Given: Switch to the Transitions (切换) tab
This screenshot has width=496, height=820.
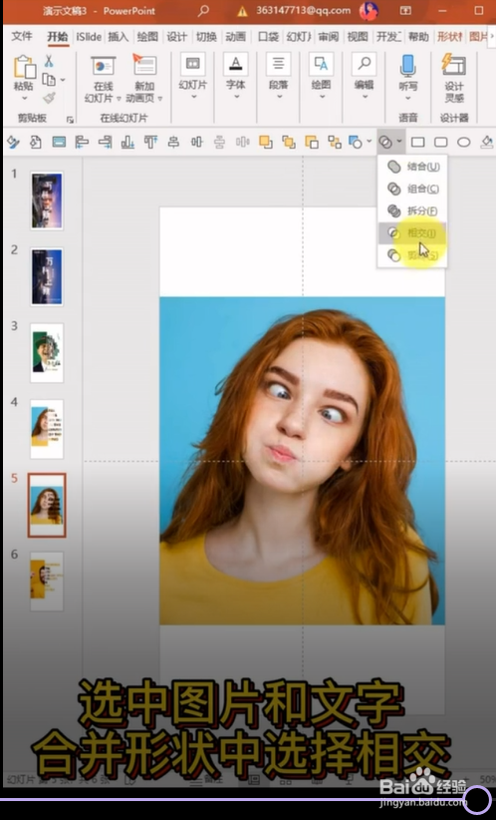Looking at the screenshot, I should click(x=206, y=37).
